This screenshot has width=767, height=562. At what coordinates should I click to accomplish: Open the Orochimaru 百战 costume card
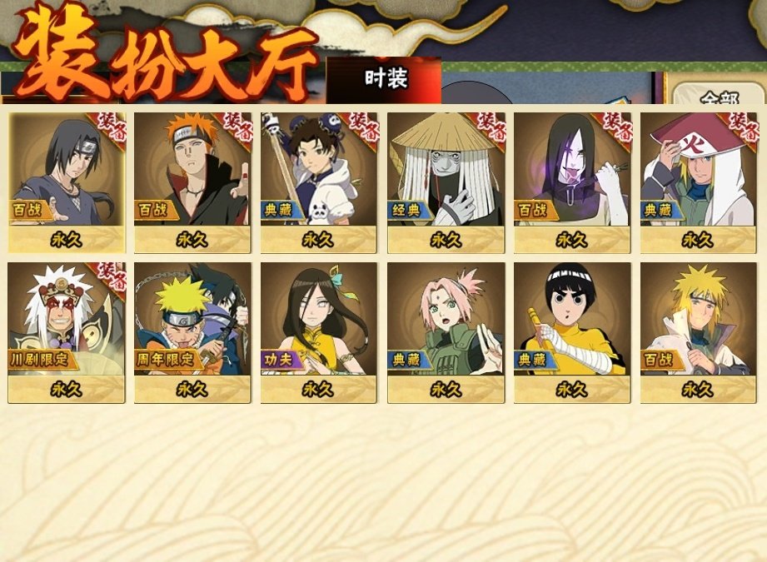click(572, 182)
